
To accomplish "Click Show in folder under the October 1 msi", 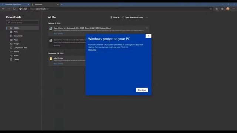I will click(59, 34).
